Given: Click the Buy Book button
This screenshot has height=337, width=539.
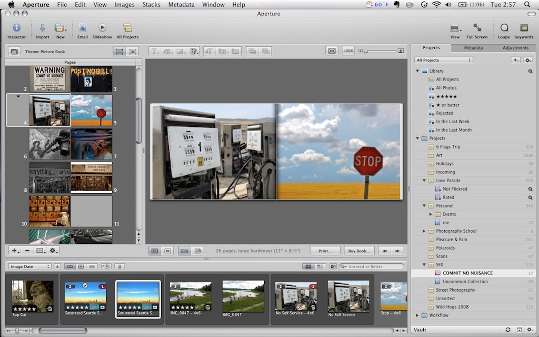Looking at the screenshot, I should coord(359,251).
